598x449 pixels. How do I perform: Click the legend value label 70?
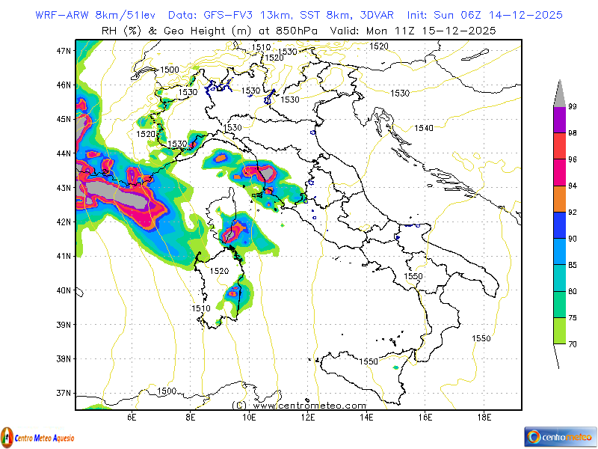(x=572, y=343)
